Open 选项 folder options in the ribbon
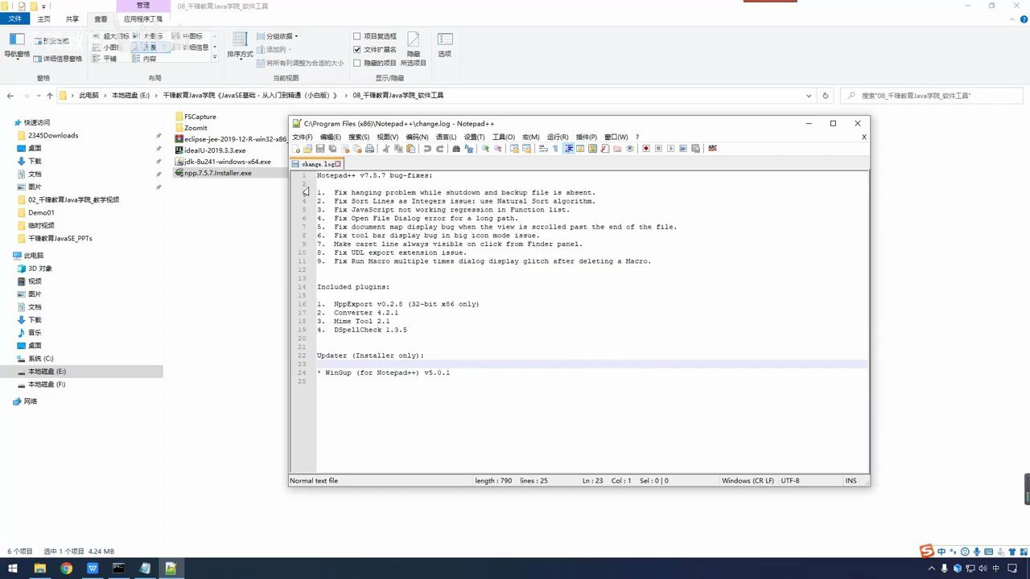The image size is (1030, 579). pyautogui.click(x=445, y=44)
